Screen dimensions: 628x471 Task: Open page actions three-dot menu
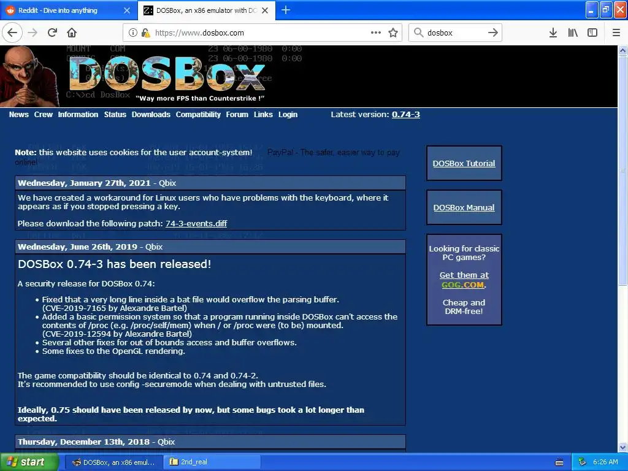(376, 33)
